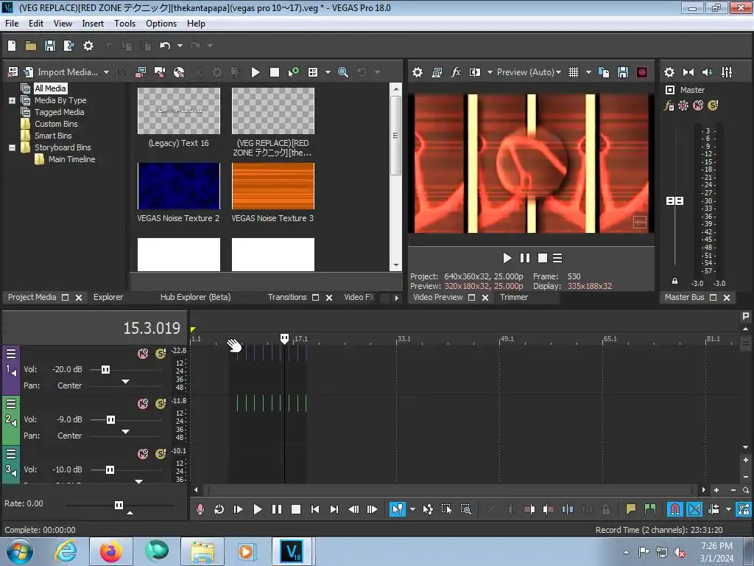The image size is (754, 566).
Task: Solo audio track 1
Action: point(160,354)
